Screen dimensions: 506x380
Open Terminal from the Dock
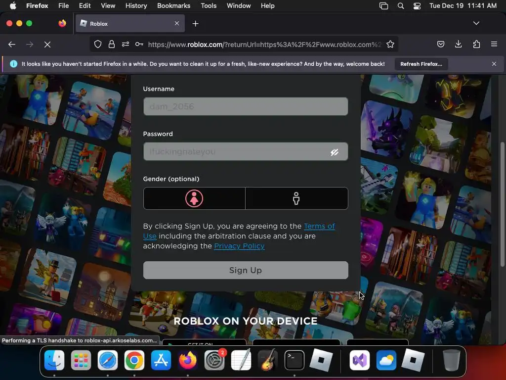point(295,360)
